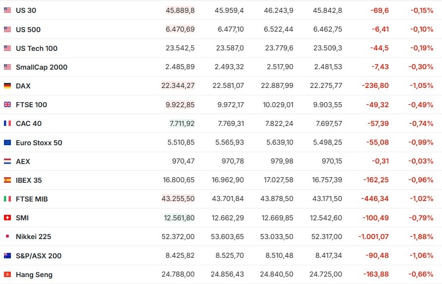Click the Japanese flag icon beside Nikkei 225
This screenshot has height=284, width=442.
[x=7, y=237]
